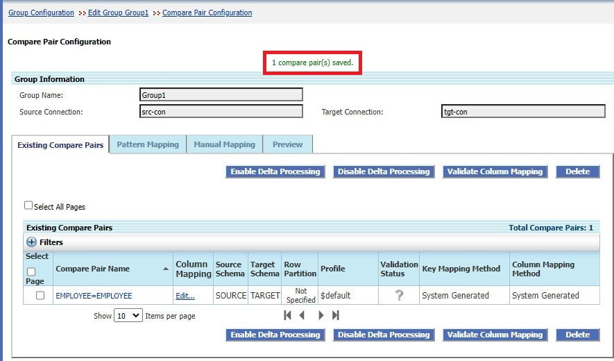This screenshot has height=361, width=614.
Task: Go to first page of compare pairs
Action: point(287,315)
